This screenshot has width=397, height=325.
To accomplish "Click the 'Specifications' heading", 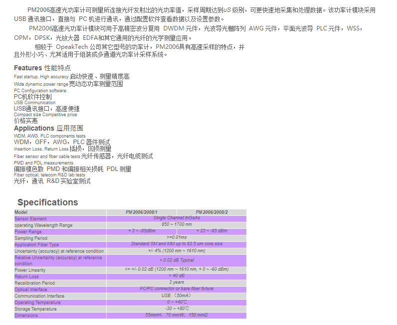I will pos(47,202).
